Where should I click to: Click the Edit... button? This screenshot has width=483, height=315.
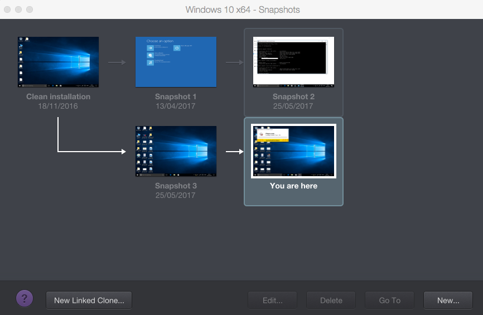click(x=272, y=300)
